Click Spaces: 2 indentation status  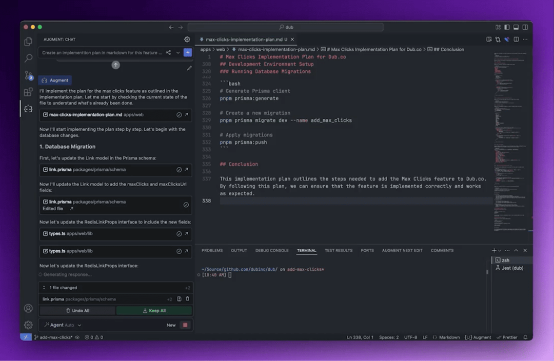[389, 337]
